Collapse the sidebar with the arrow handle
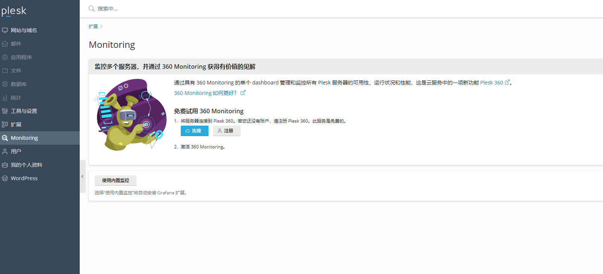 83,176
